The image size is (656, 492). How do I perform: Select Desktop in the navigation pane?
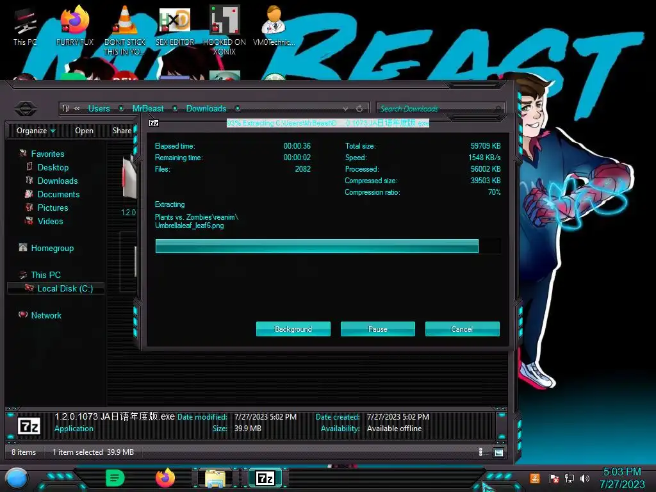click(x=53, y=167)
